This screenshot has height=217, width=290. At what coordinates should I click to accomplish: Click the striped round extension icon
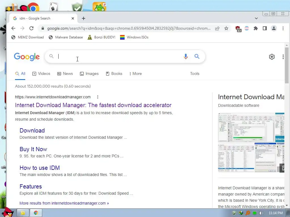[x=247, y=28]
